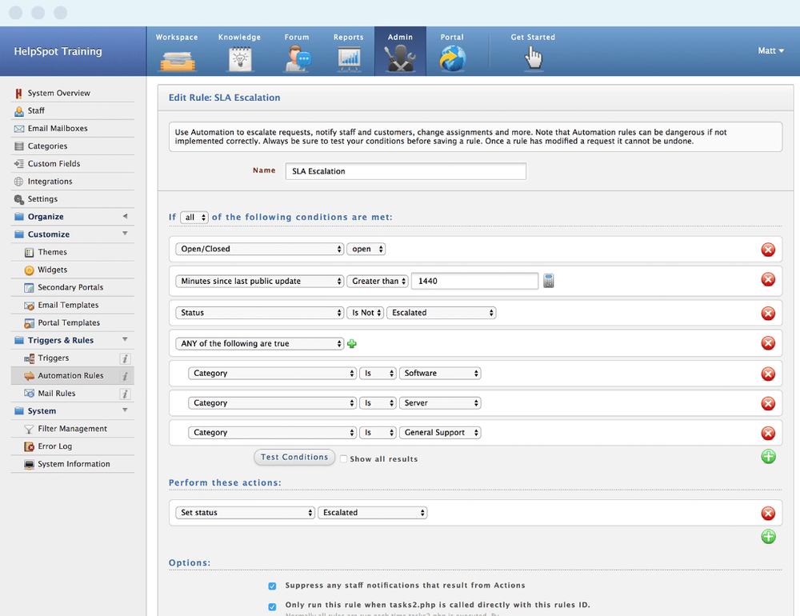Add a new condition with green plus
The width and height of the screenshot is (800, 616).
point(768,457)
